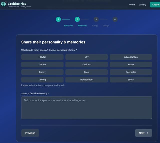Image resolution: width=160 pixels, height=143 pixels.
Task: Select the Gentle trait
Action: pos(42,64)
